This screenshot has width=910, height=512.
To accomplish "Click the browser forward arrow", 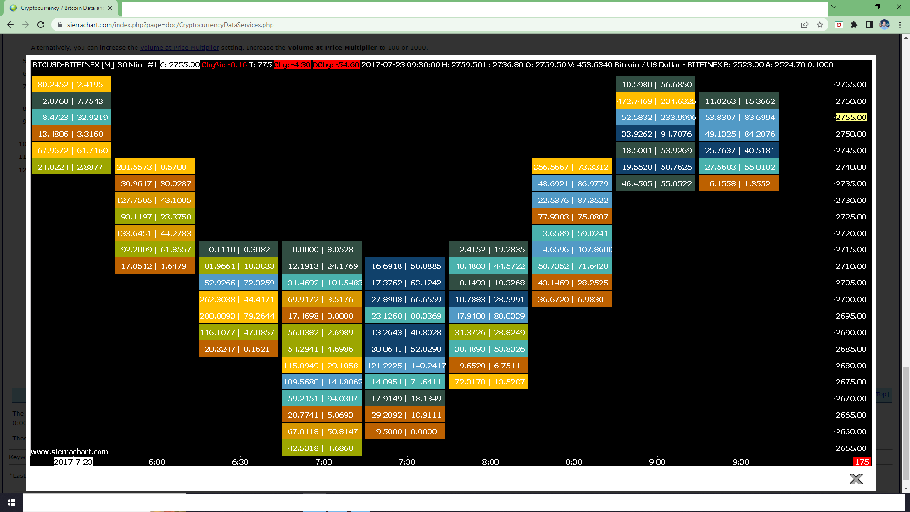I will click(26, 25).
